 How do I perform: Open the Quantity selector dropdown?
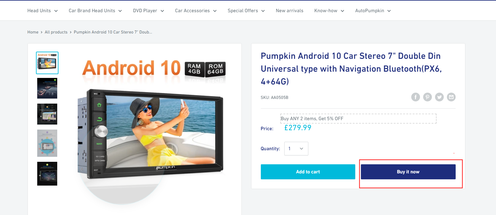point(296,149)
